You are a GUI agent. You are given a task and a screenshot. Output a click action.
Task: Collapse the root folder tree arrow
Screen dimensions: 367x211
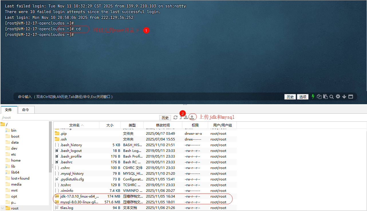click(x=3, y=208)
